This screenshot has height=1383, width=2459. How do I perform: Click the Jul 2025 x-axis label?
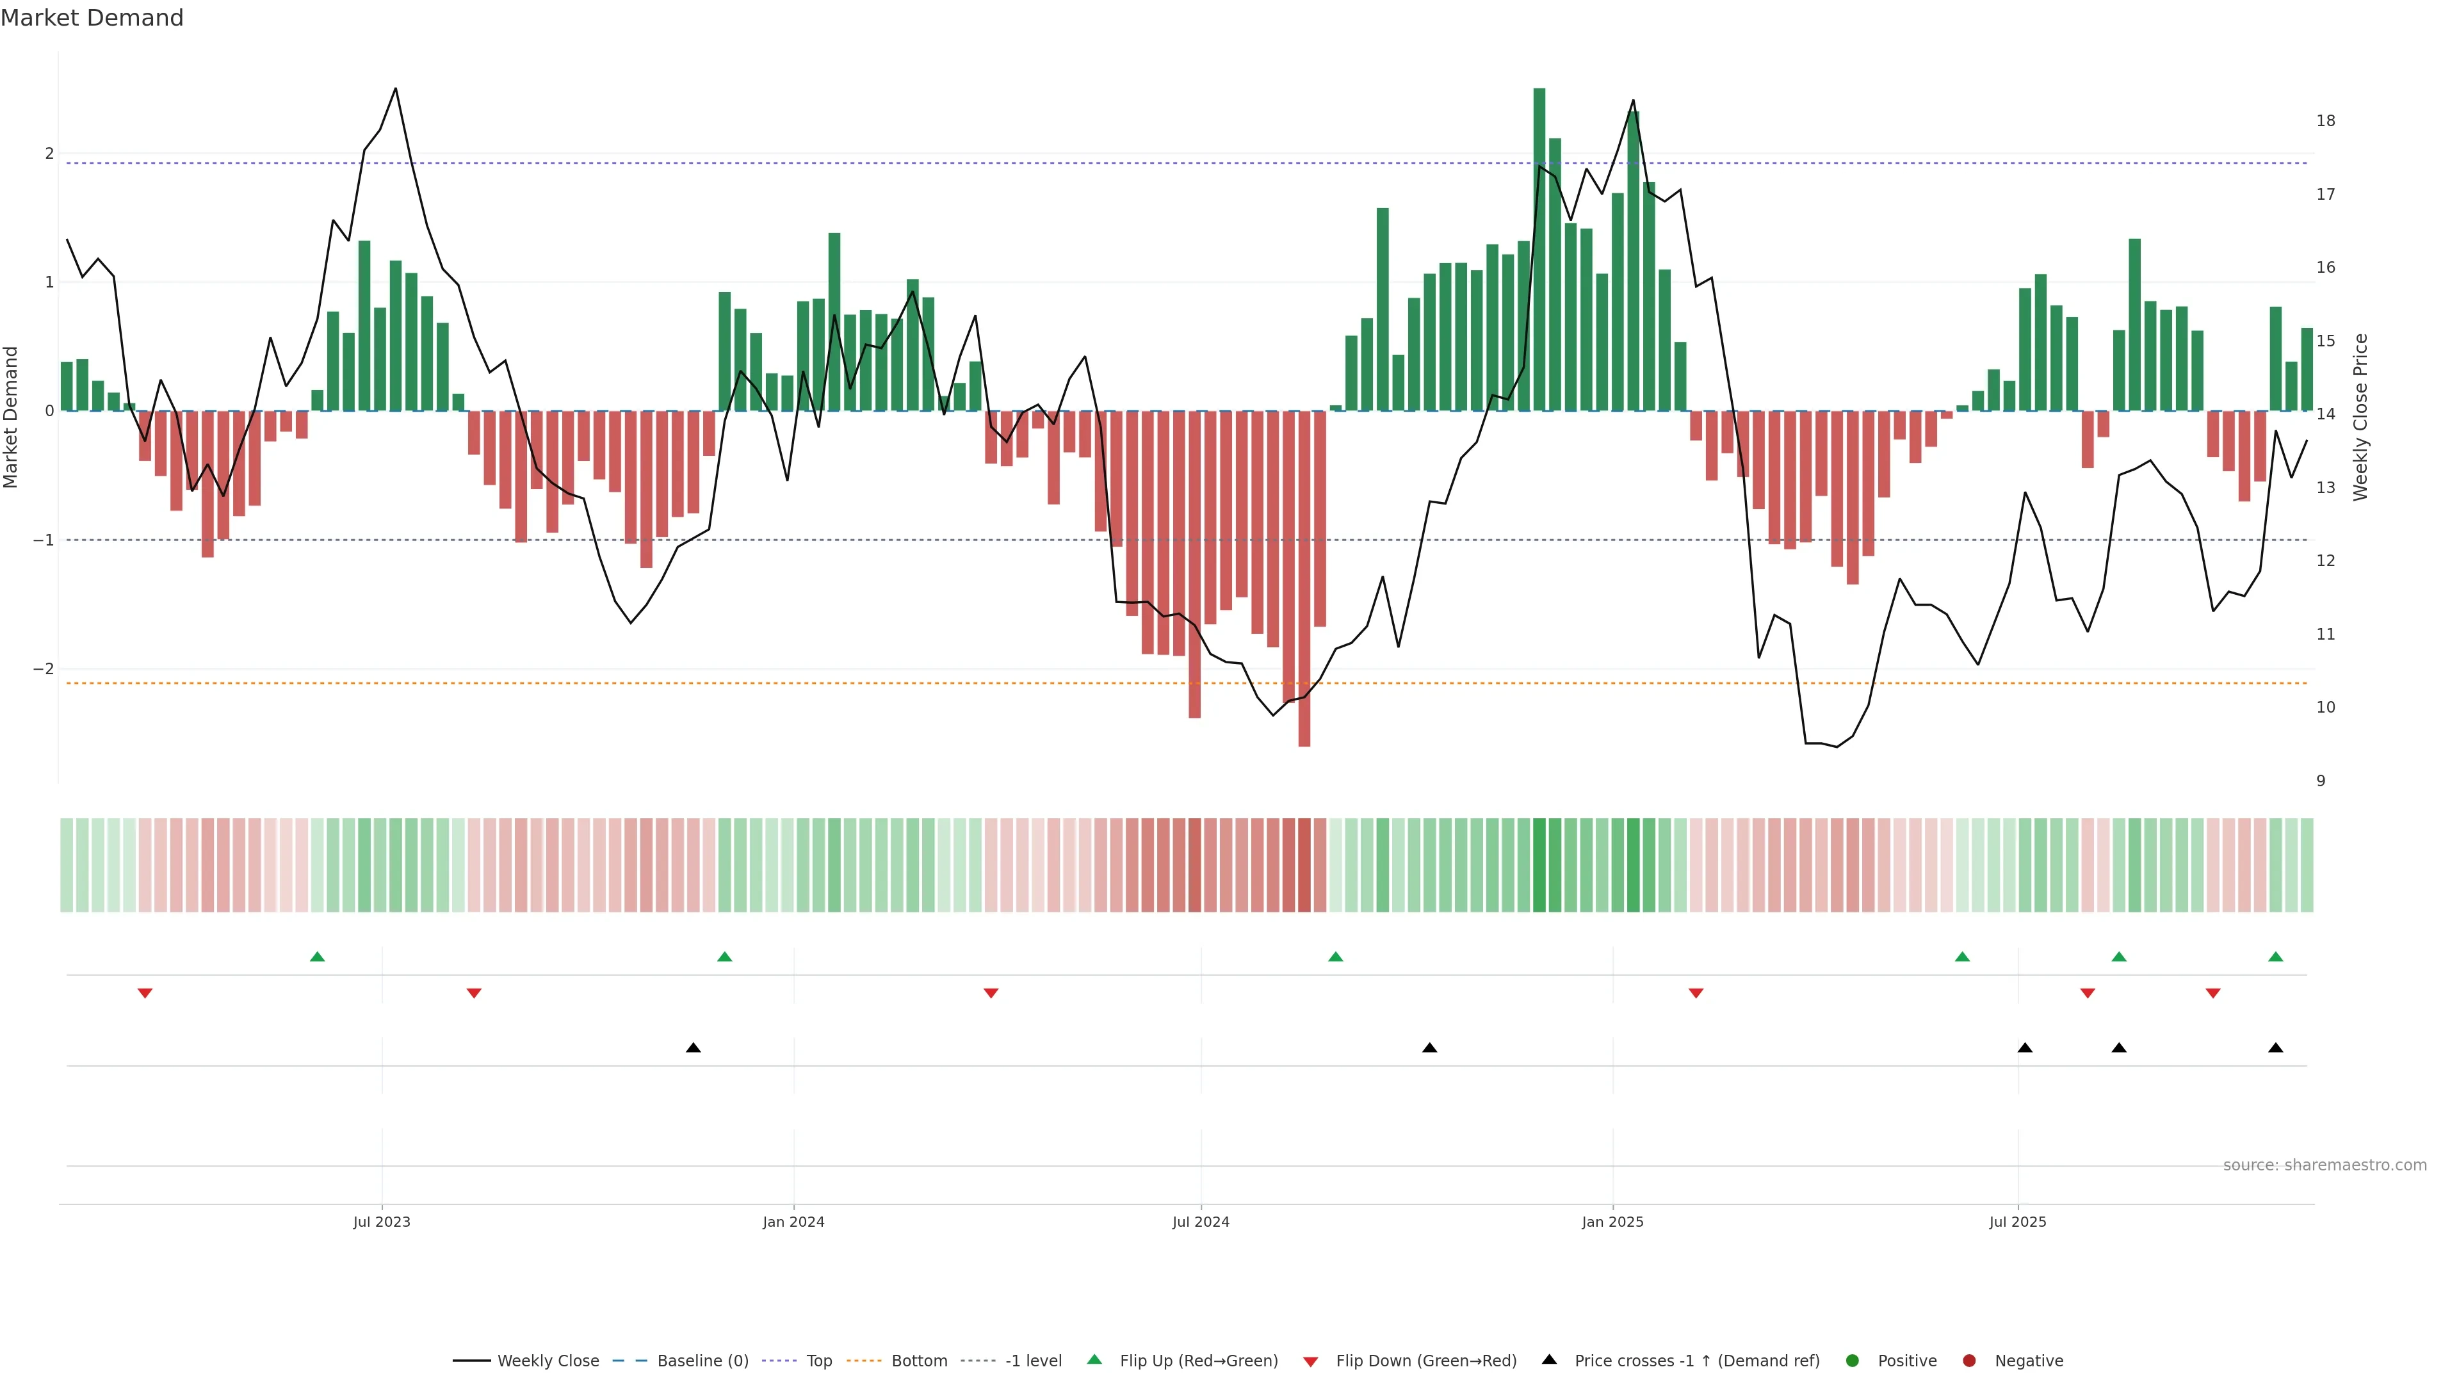pos(2018,1222)
